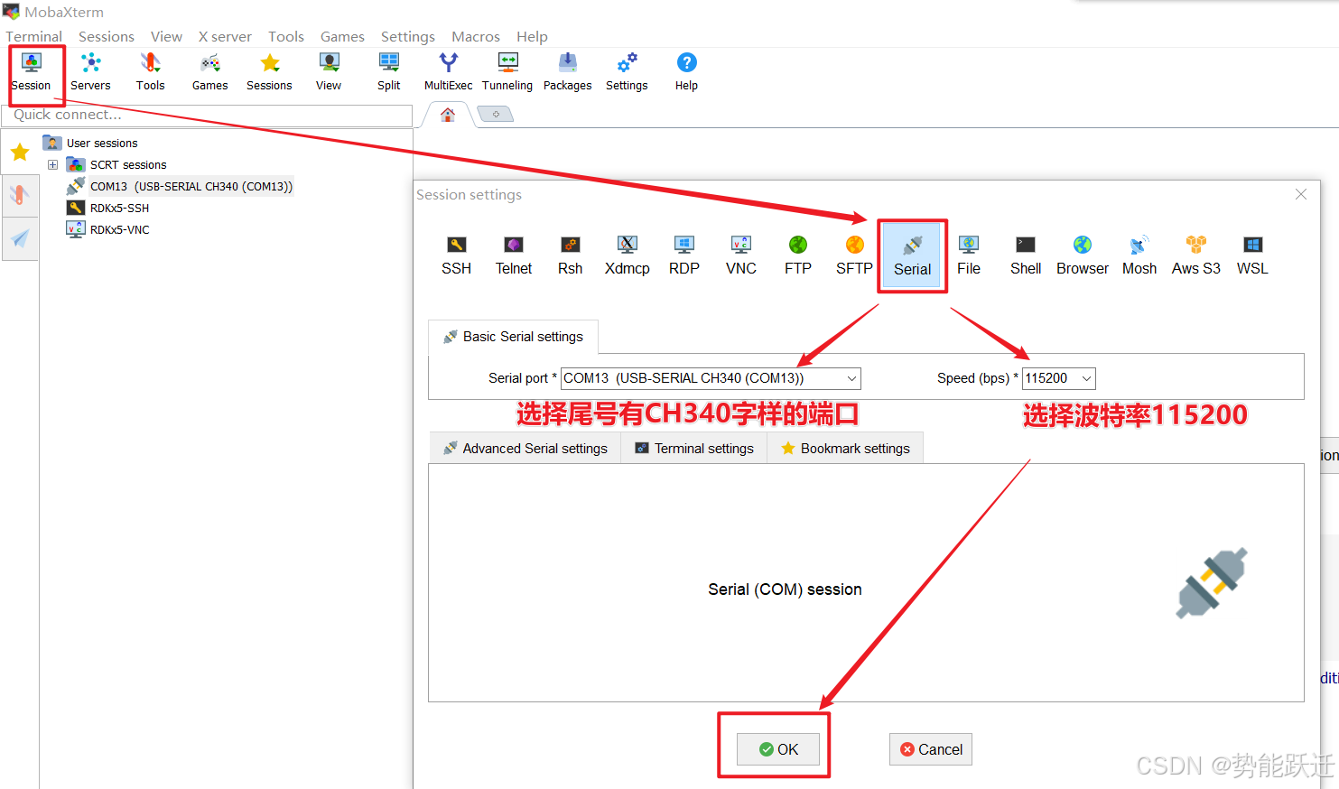Screen dimensions: 1339x789
Task: Close the Session settings dialog
Action: click(x=1301, y=194)
